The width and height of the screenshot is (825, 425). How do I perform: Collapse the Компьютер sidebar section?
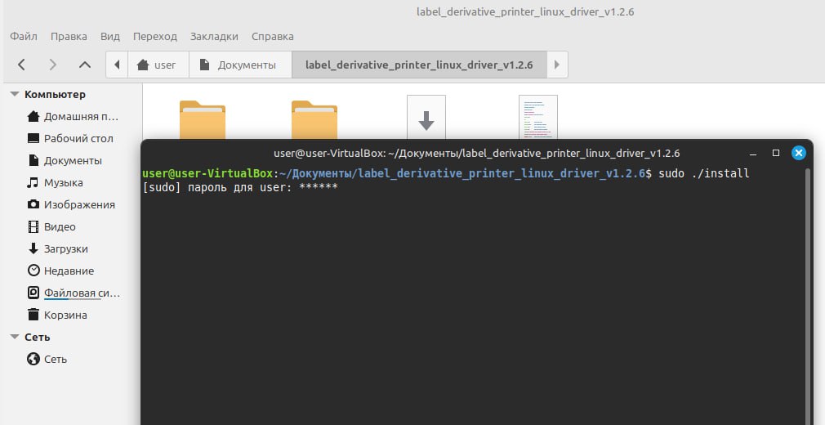pos(15,94)
